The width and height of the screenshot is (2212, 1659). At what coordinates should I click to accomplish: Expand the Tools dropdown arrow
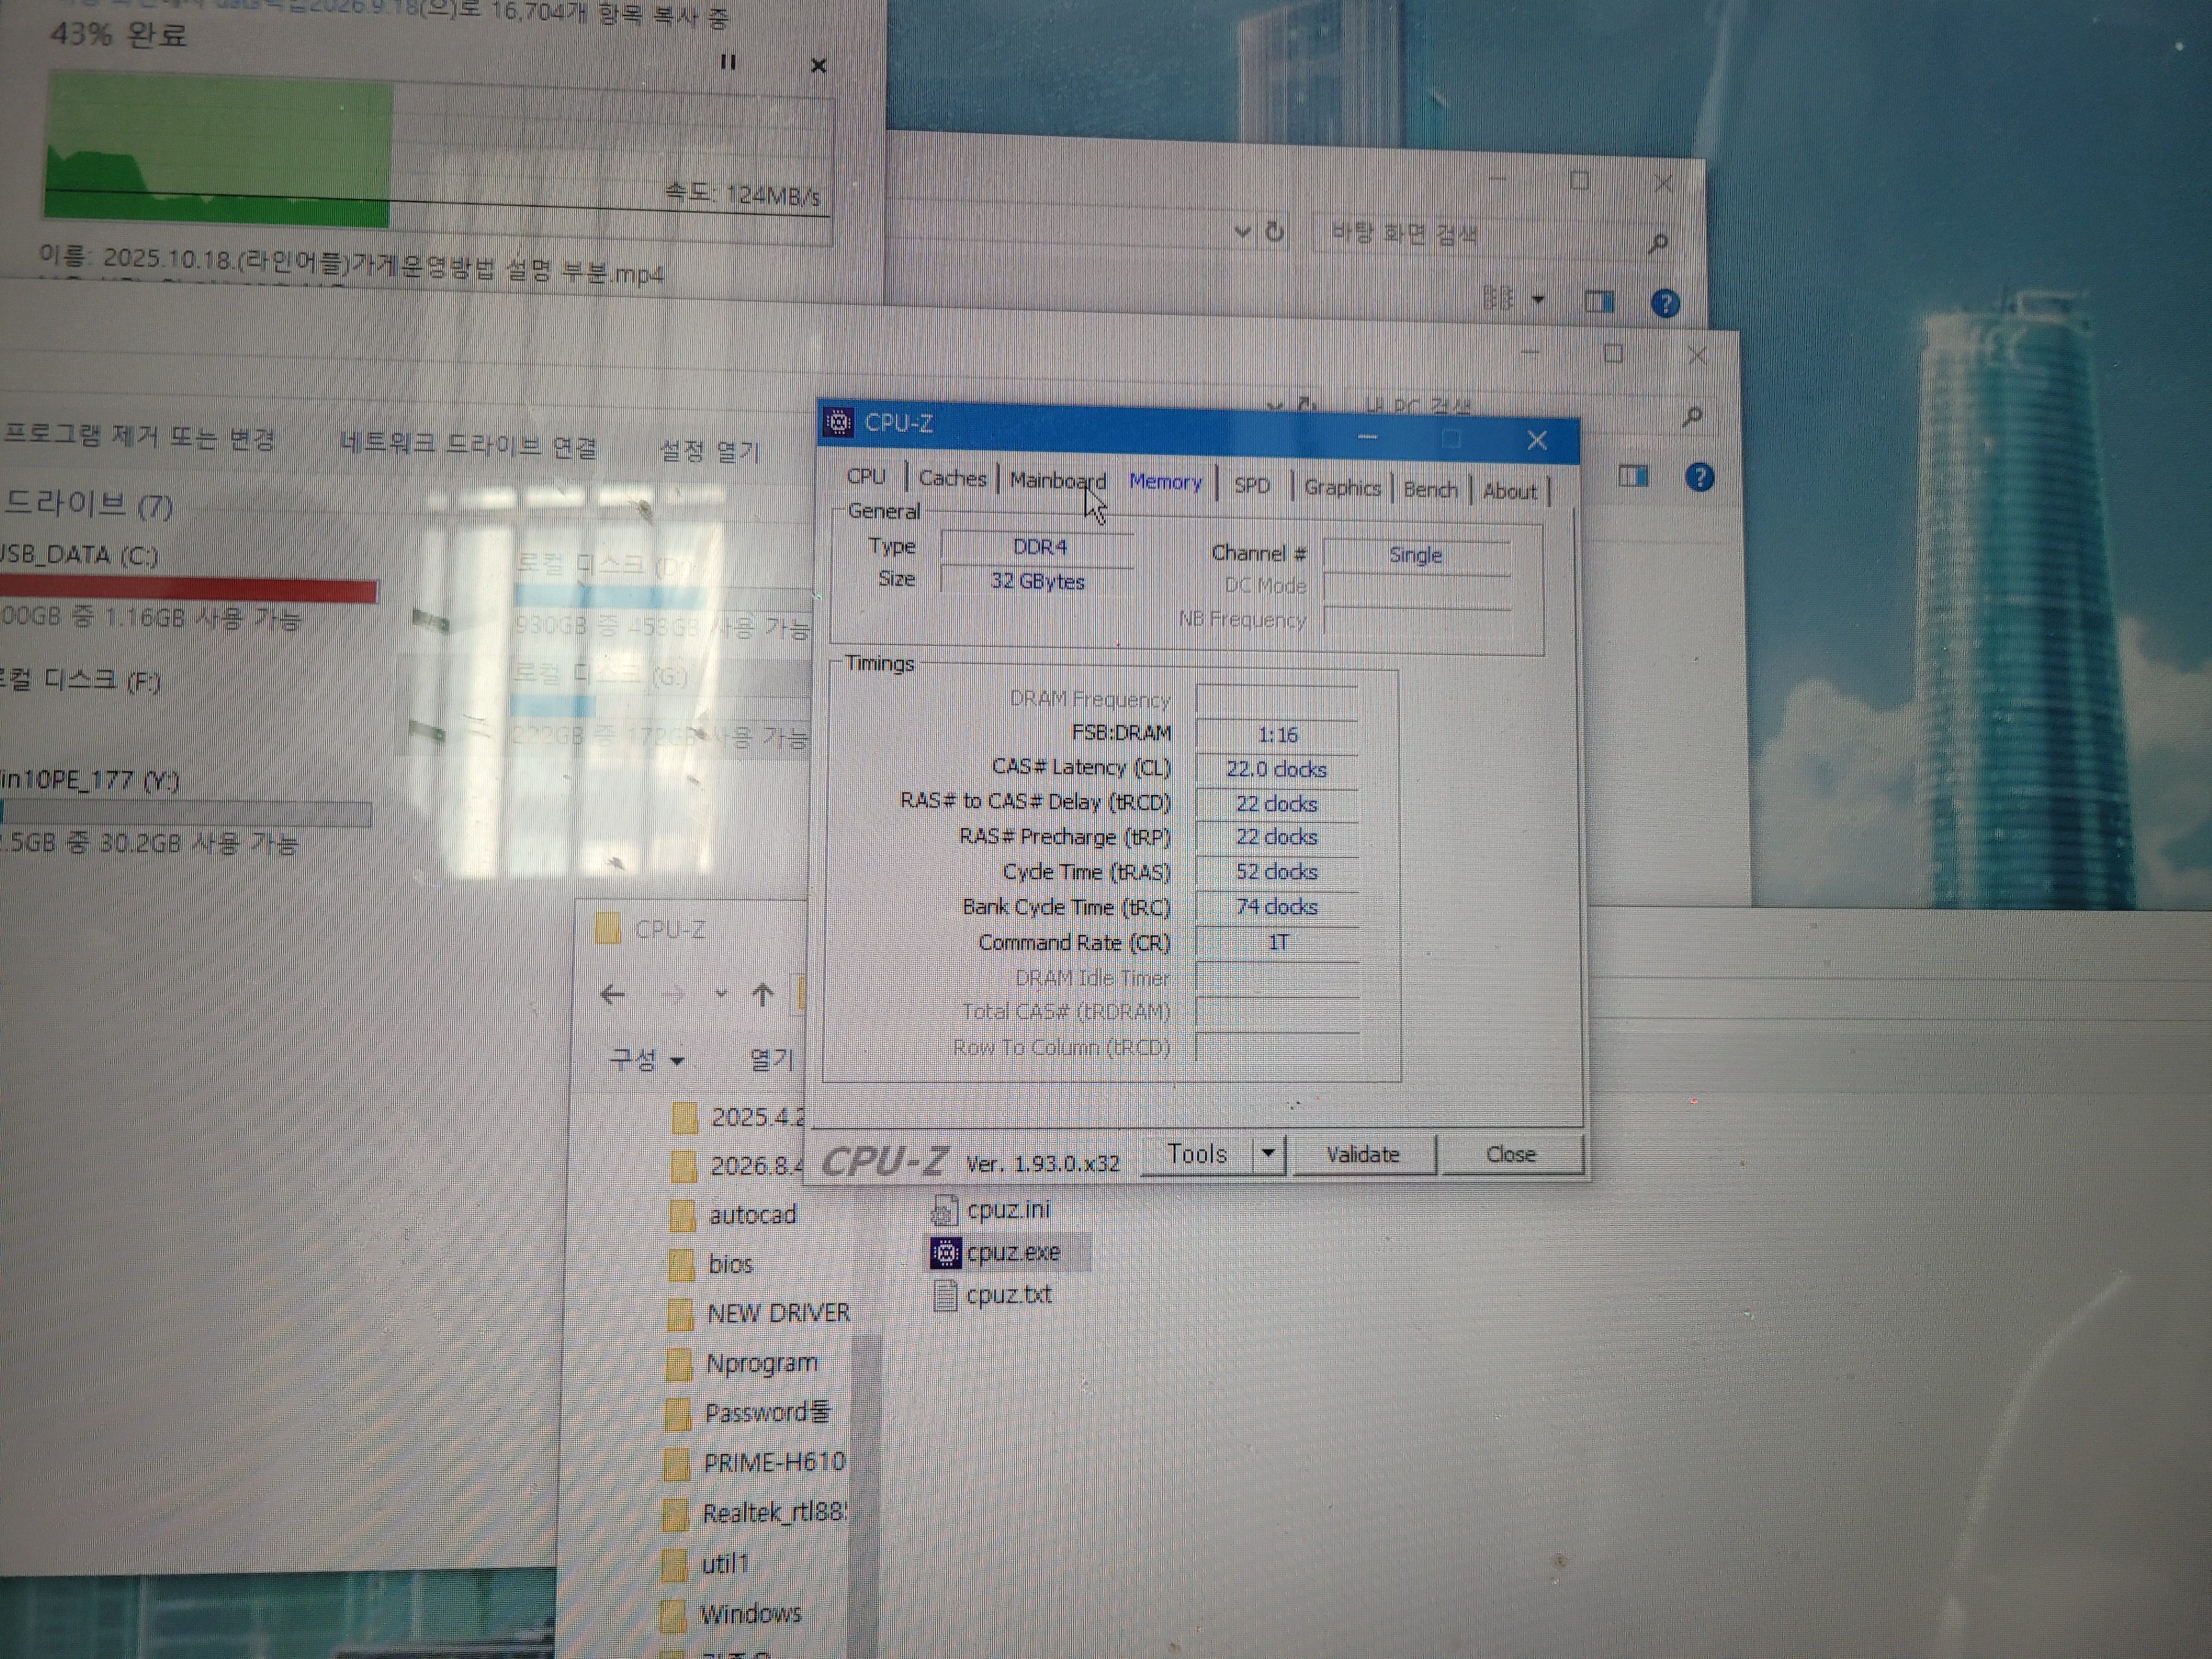pos(1268,1155)
